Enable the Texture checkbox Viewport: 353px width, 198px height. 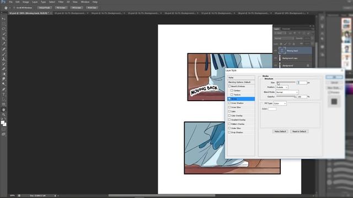click(232, 95)
